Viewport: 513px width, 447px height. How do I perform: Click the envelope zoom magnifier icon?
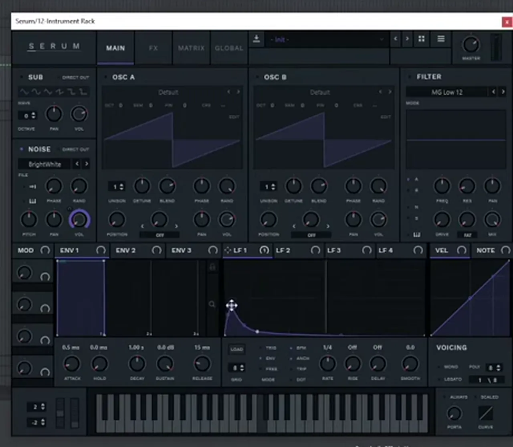(212, 304)
